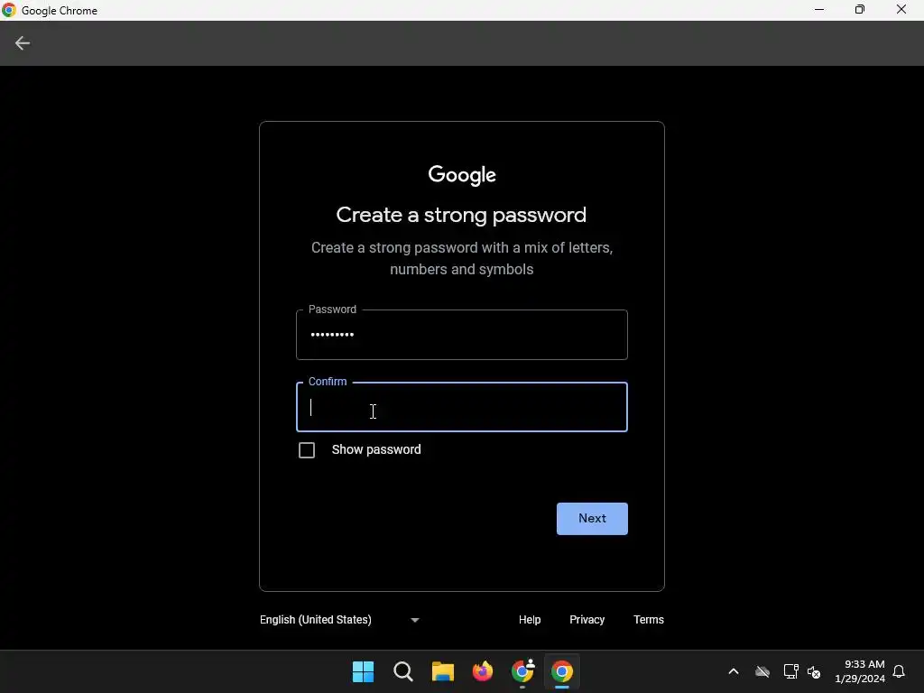924x693 pixels.
Task: Click the Google logo on sign-up card
Action: tap(461, 175)
